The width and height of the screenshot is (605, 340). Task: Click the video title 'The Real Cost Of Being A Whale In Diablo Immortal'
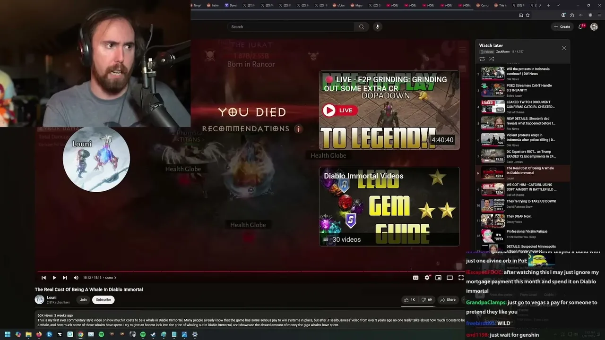tap(89, 289)
